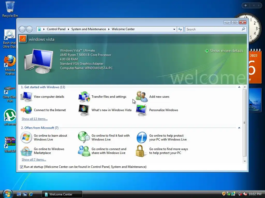Click the Forward navigation button
The image size is (265, 198).
coord(30,29)
